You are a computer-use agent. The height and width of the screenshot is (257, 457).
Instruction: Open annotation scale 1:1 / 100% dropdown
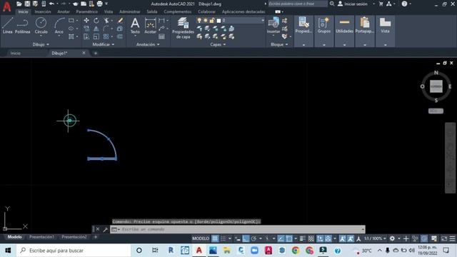coord(375,238)
